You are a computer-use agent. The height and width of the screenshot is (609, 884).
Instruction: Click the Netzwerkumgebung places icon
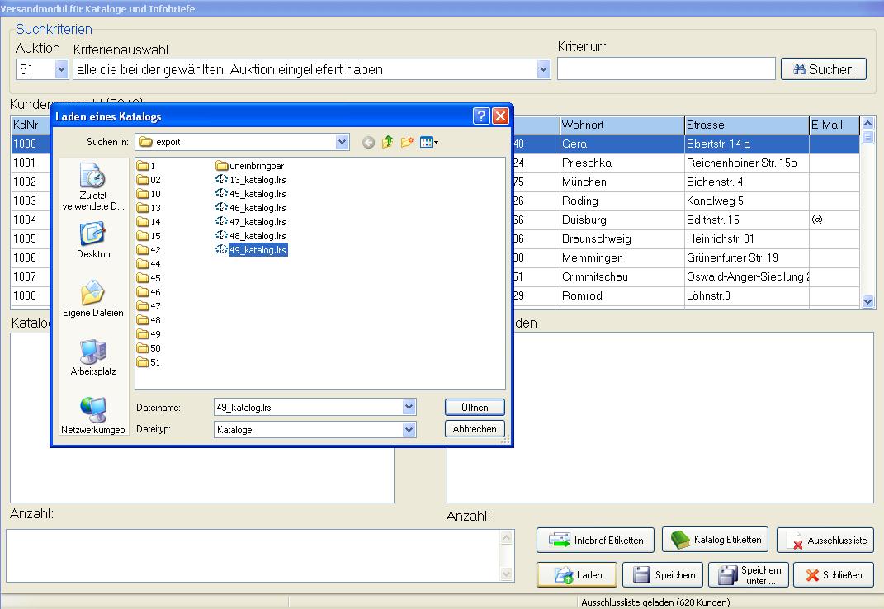(x=92, y=414)
